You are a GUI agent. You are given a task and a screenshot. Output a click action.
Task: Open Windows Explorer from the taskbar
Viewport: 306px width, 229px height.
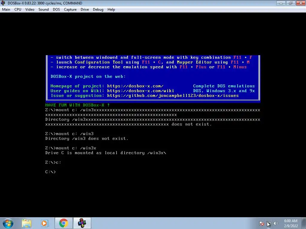pos(27,223)
